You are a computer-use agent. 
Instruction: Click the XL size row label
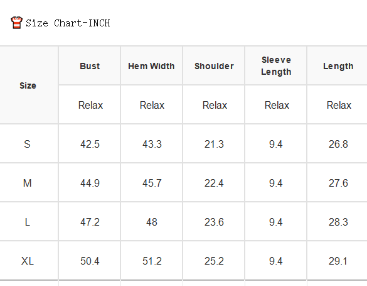pos(28,261)
